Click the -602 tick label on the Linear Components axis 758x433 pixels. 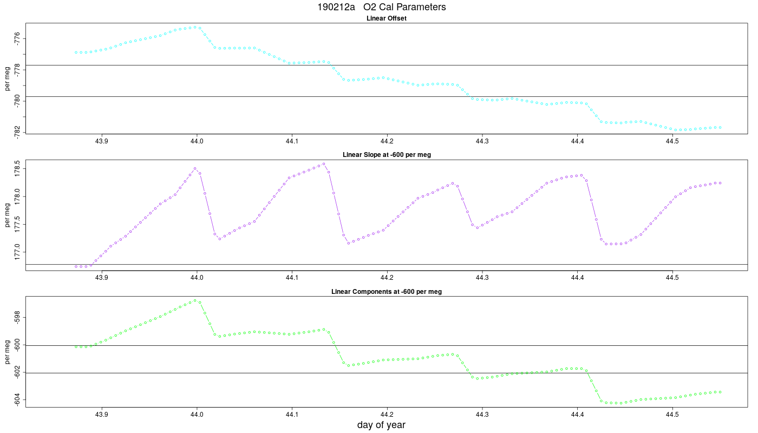click(x=18, y=372)
